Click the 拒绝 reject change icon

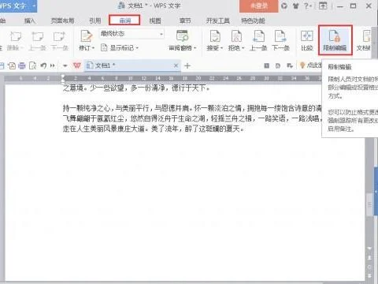[x=236, y=36]
